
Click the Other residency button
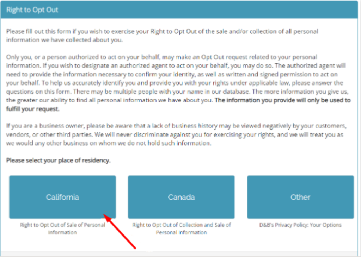pos(300,197)
